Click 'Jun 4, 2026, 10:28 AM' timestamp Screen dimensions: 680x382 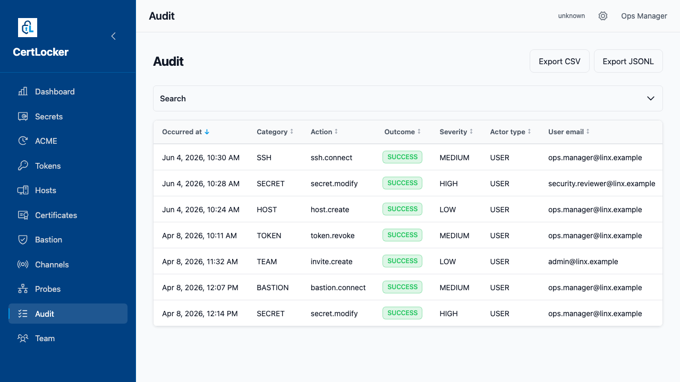point(201,184)
